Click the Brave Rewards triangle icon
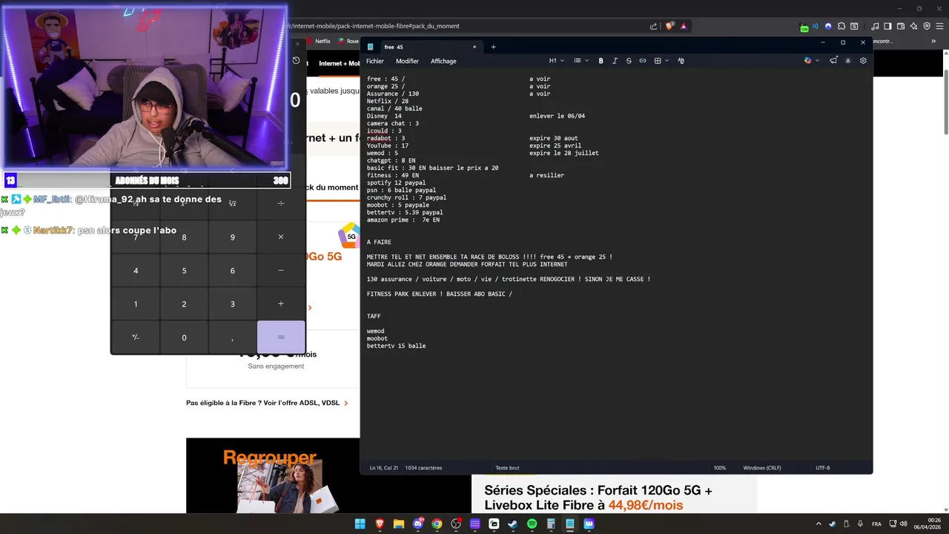This screenshot has width=949, height=534. [x=684, y=26]
